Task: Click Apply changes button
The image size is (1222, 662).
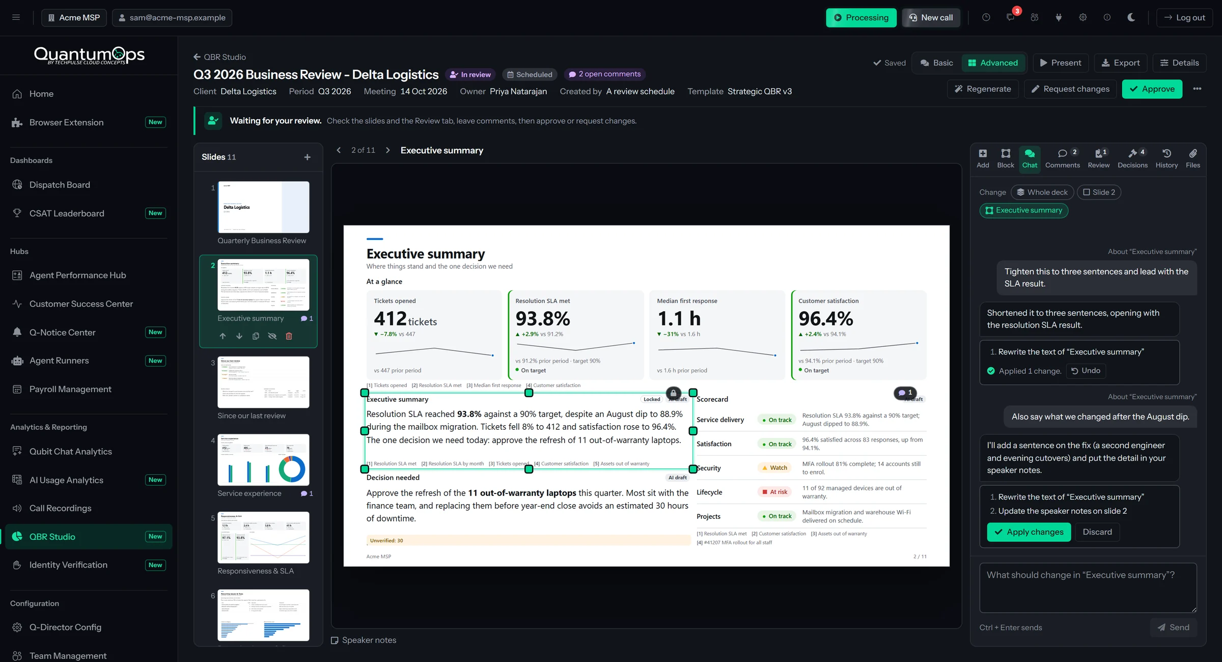Action: point(1029,532)
